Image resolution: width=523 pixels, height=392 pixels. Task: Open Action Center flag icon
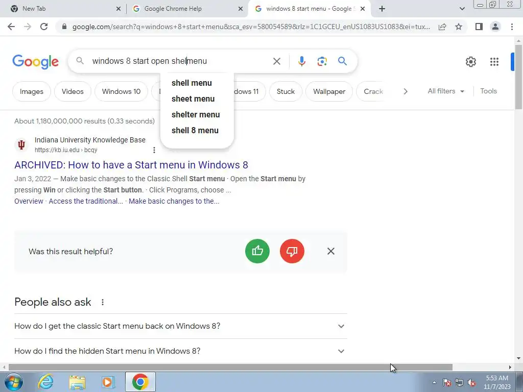446,383
